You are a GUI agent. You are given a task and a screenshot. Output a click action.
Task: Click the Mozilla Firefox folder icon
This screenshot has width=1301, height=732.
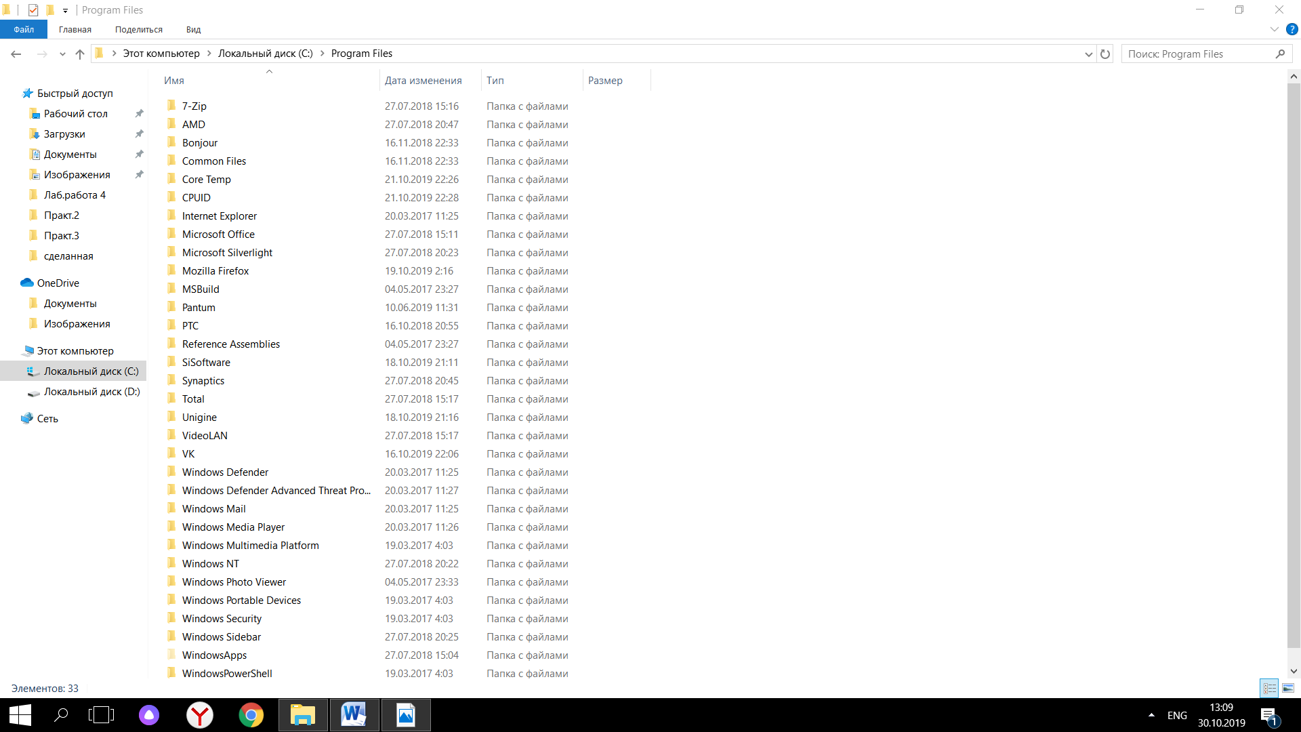171,270
